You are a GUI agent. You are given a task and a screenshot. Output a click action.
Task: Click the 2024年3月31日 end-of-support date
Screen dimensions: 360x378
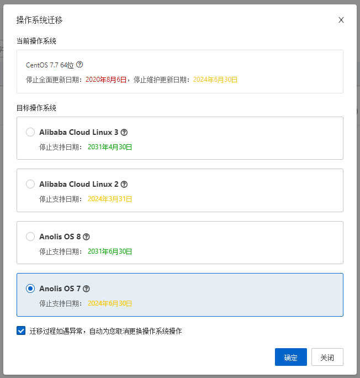tap(110, 199)
